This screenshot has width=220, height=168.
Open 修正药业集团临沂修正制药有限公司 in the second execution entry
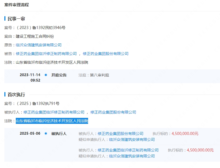pyautogui.click(x=128, y=150)
